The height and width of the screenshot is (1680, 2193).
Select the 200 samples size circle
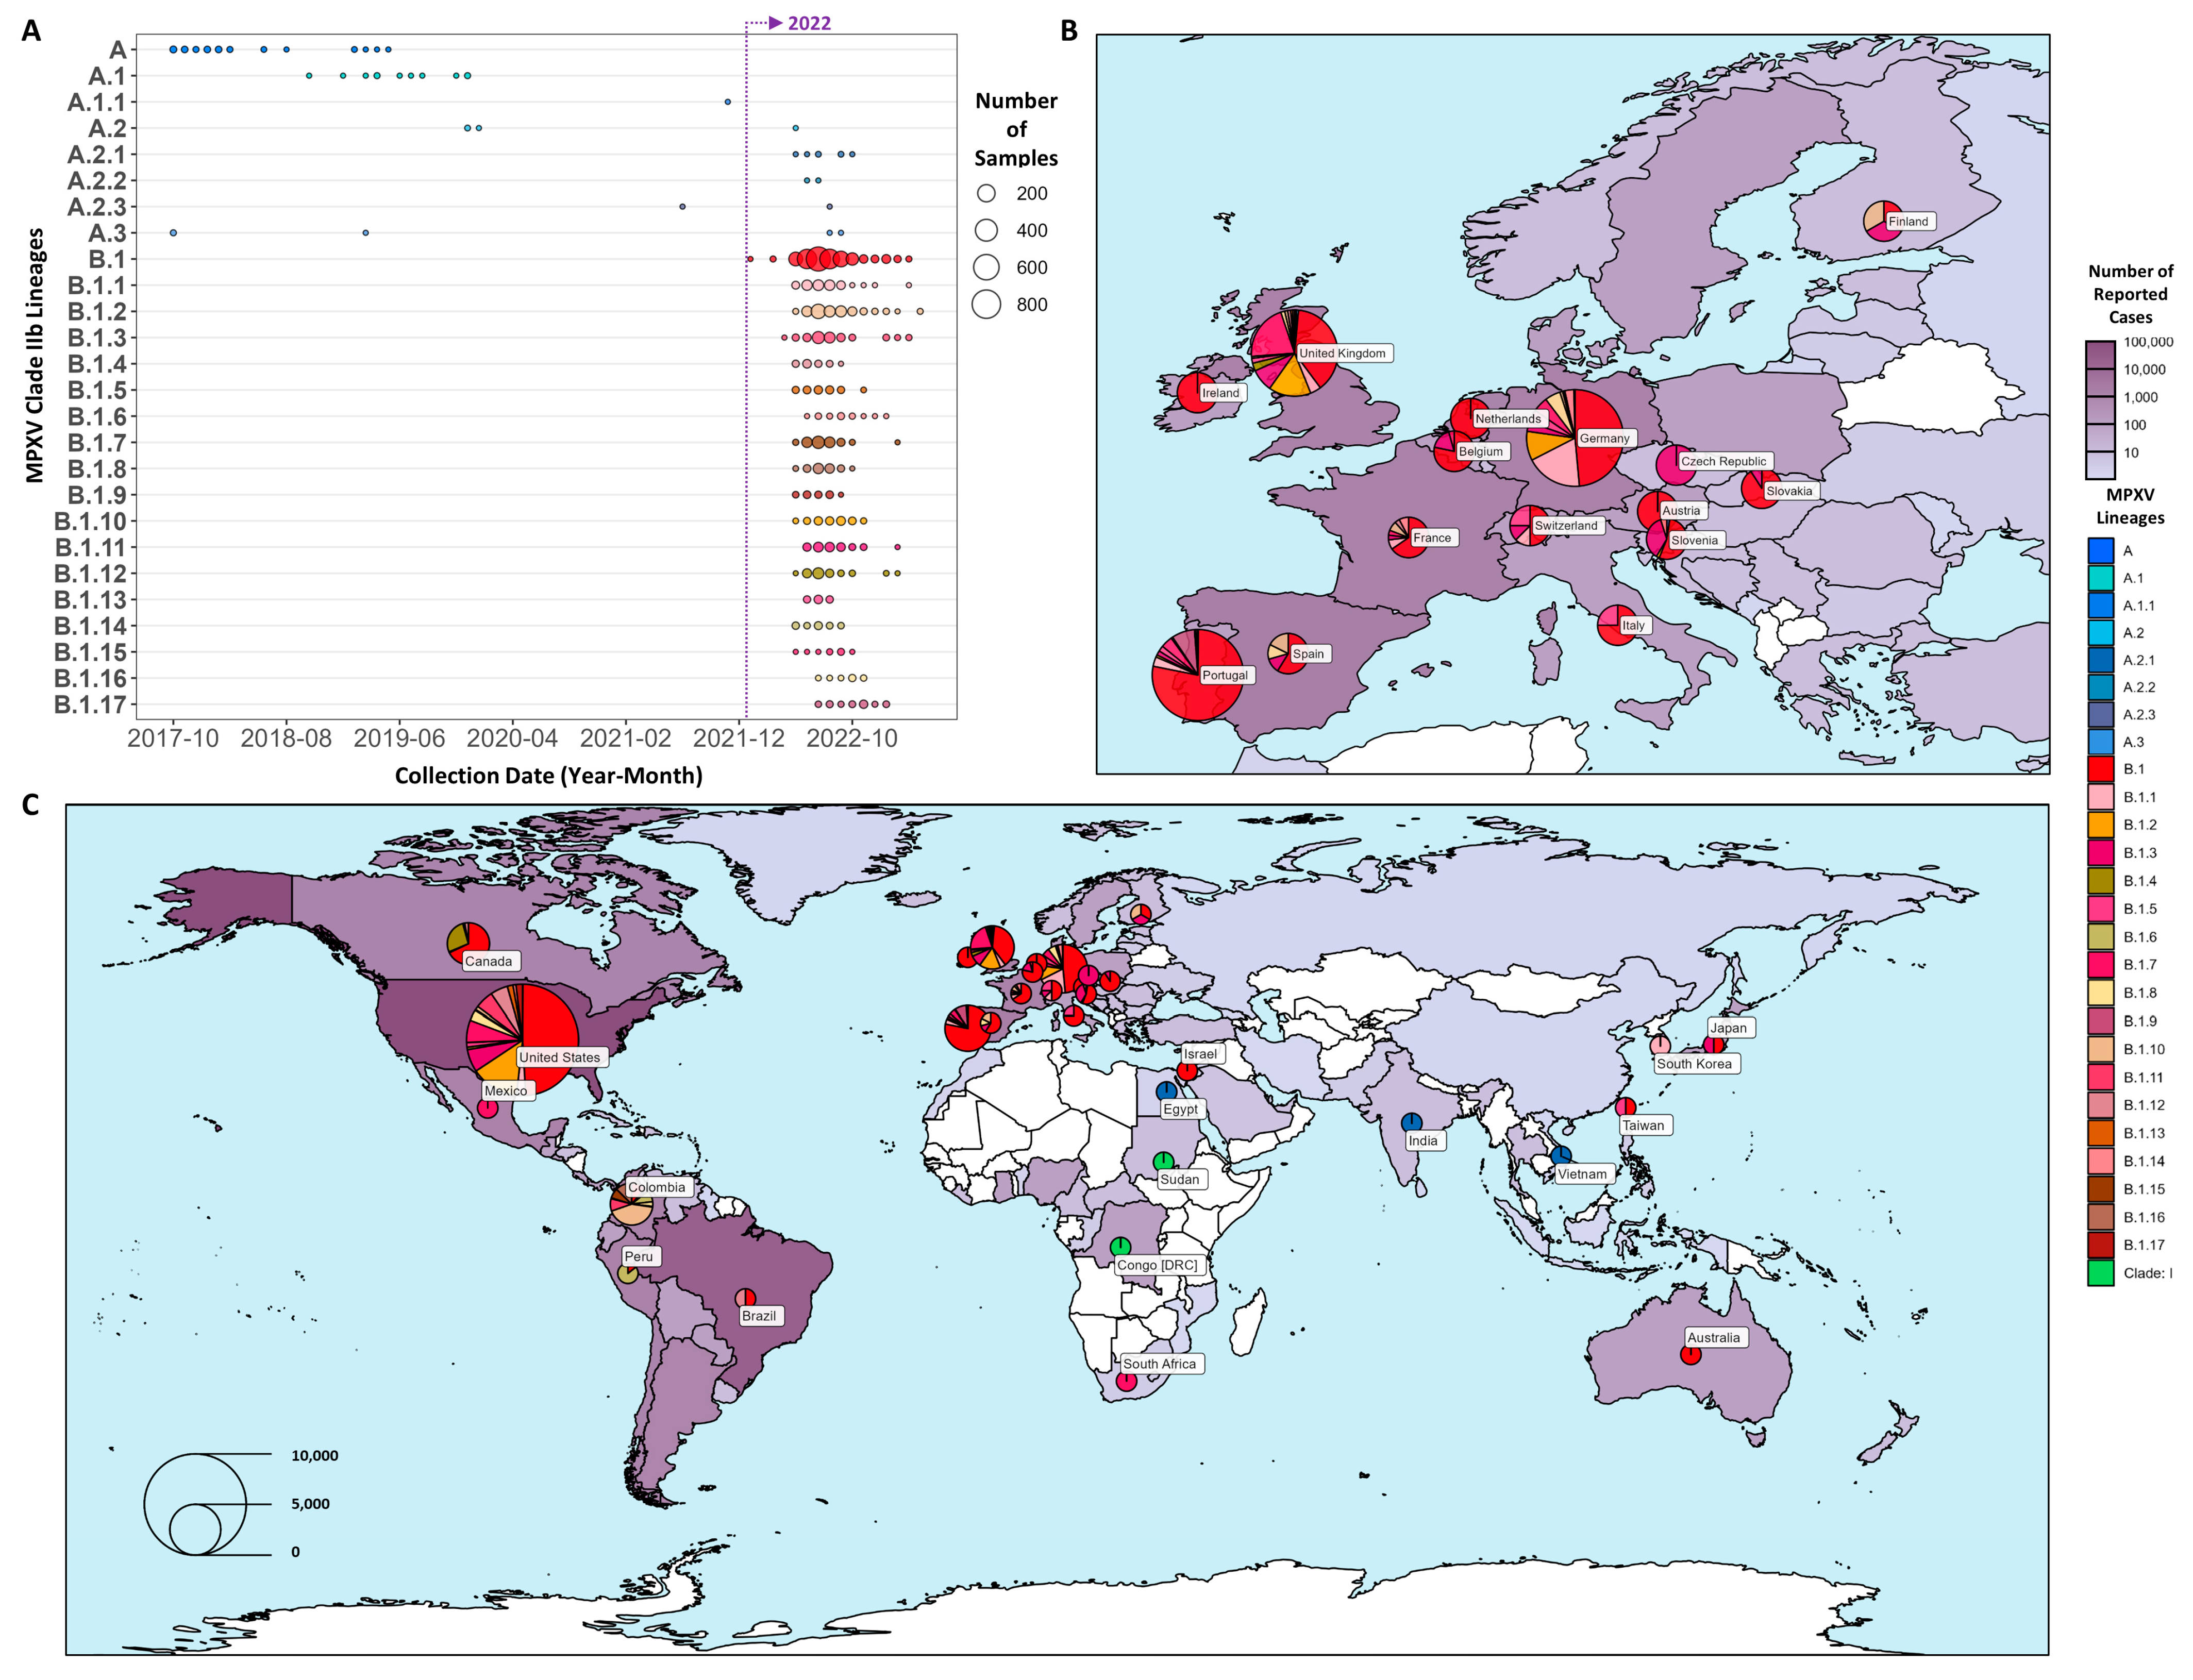(986, 193)
